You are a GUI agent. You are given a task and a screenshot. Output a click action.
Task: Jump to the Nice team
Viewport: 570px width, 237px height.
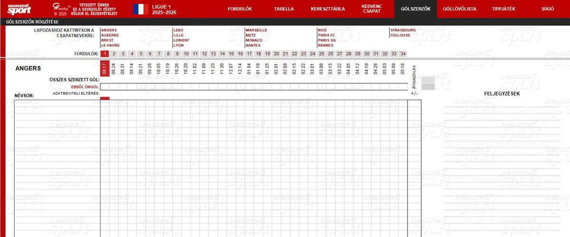tap(323, 30)
